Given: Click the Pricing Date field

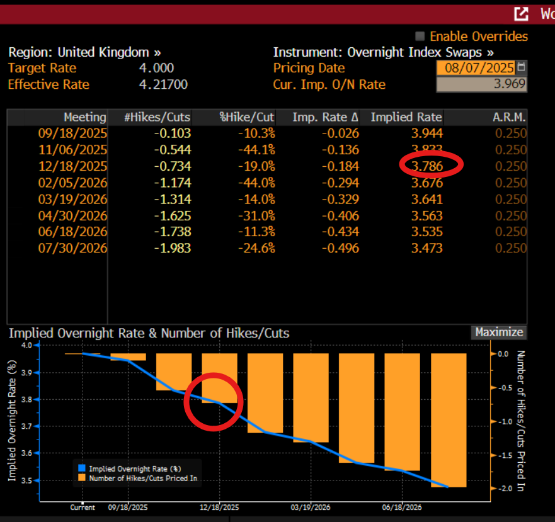Looking at the screenshot, I should pos(476,67).
